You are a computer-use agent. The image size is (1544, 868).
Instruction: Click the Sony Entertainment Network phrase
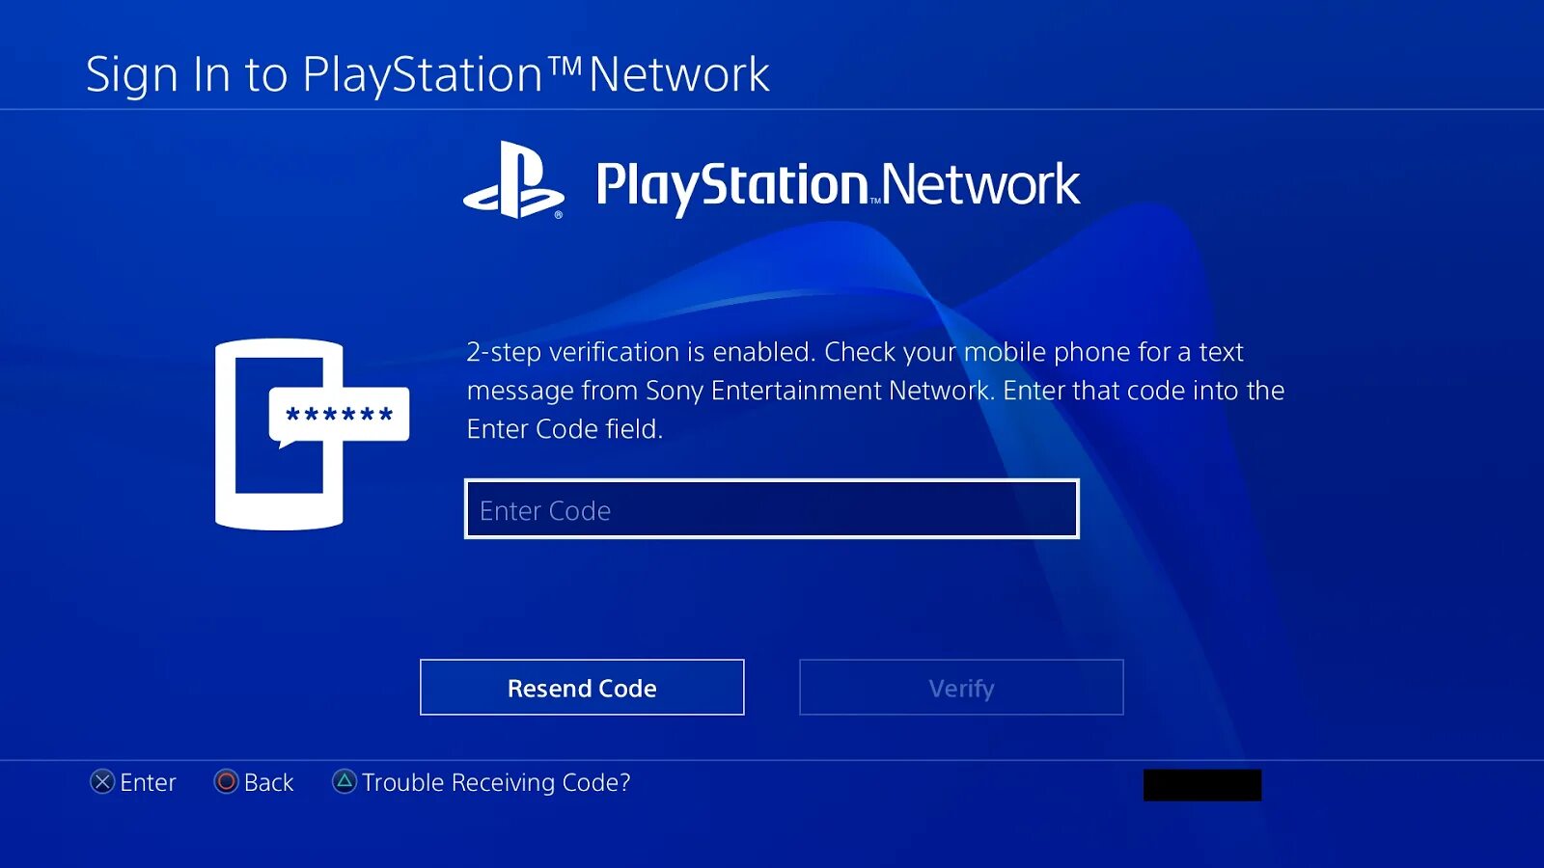point(818,391)
